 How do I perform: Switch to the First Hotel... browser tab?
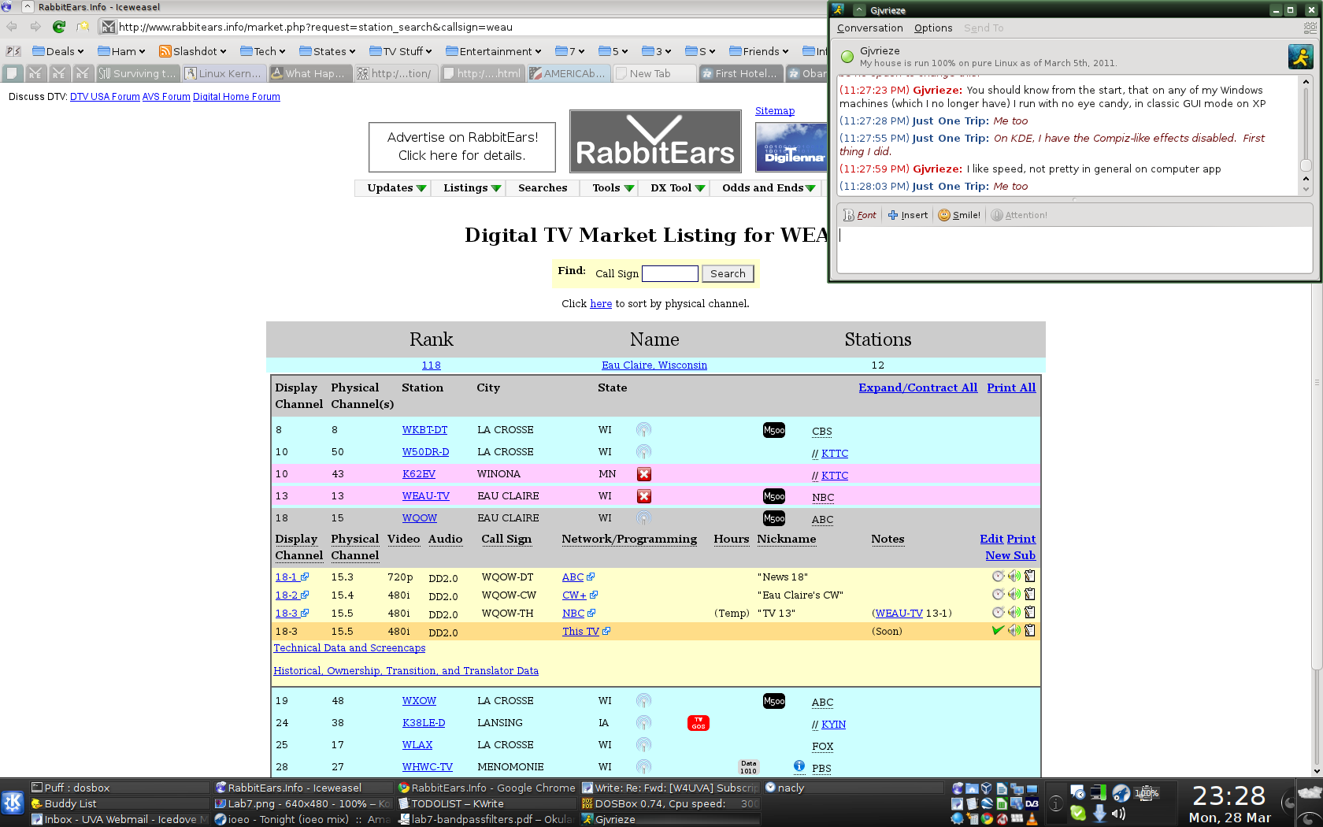tap(739, 73)
